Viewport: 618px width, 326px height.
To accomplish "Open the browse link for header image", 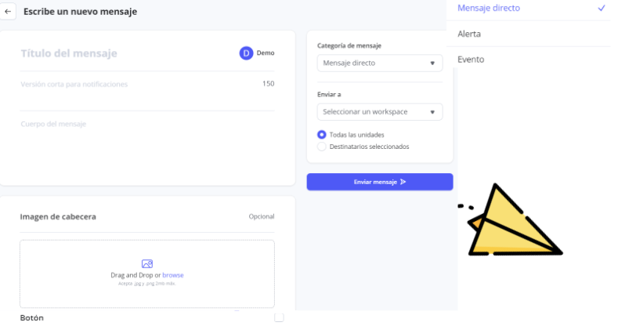I will point(173,275).
